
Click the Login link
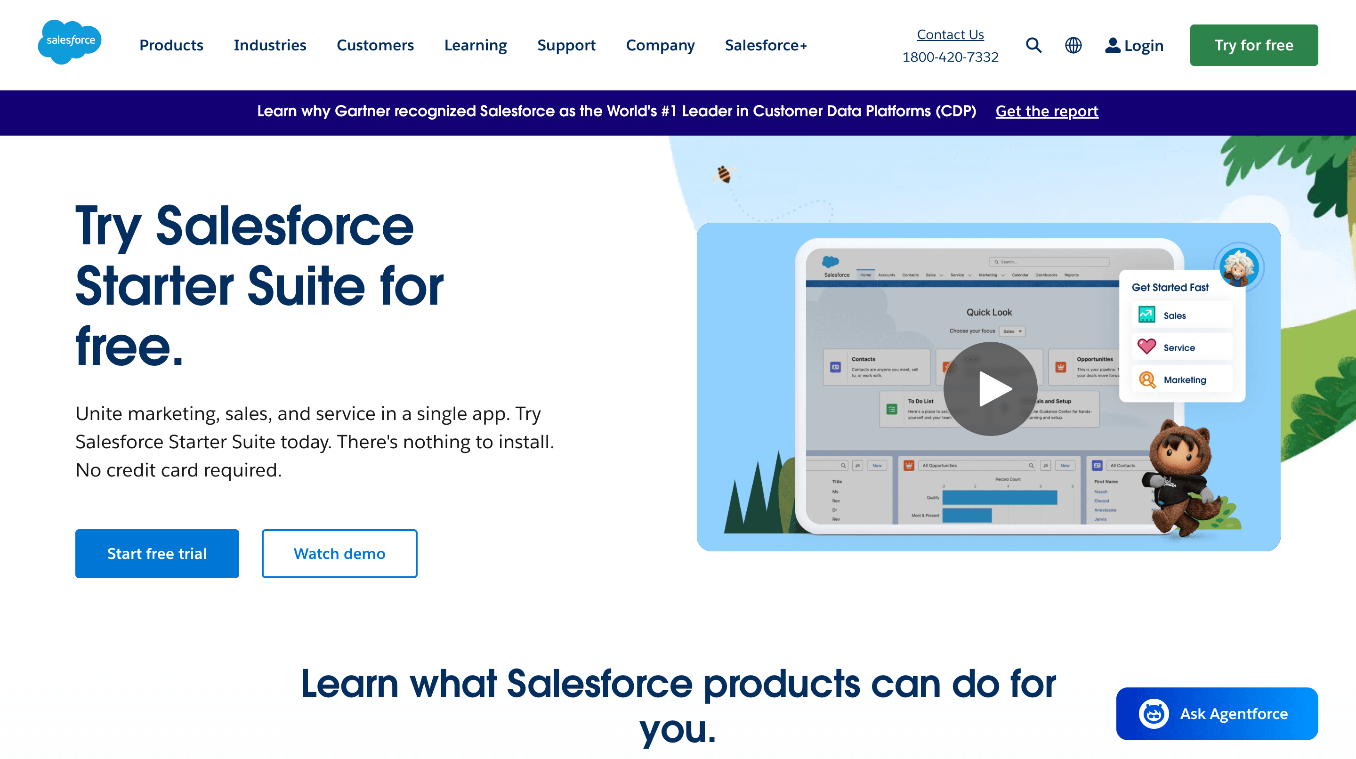(1134, 45)
